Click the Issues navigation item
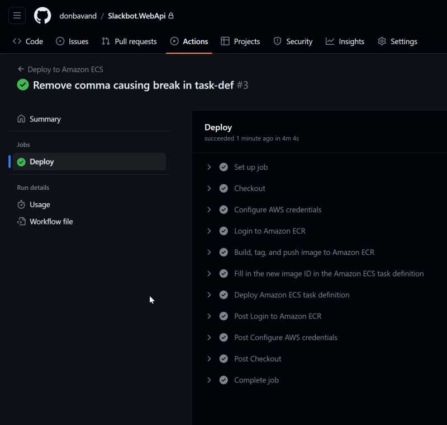 coord(72,41)
